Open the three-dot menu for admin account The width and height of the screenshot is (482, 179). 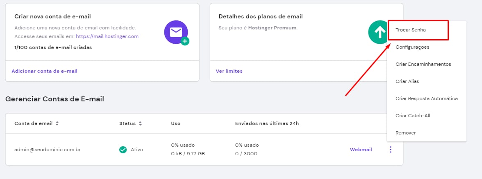[x=390, y=150]
